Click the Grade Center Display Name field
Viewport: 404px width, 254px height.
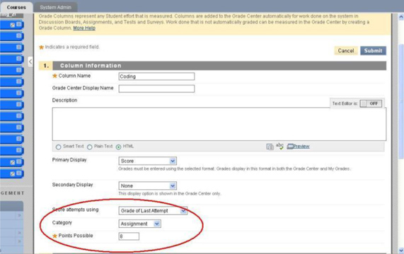(156, 89)
